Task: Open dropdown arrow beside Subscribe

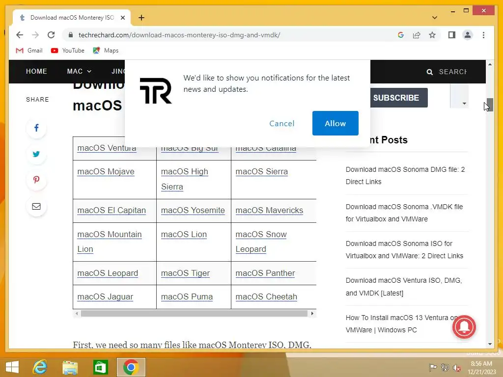Action: 464,104
